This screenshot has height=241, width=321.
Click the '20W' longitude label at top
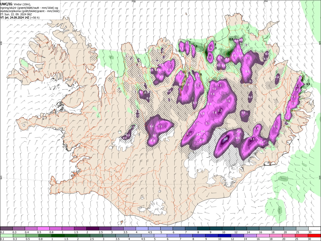133,1
